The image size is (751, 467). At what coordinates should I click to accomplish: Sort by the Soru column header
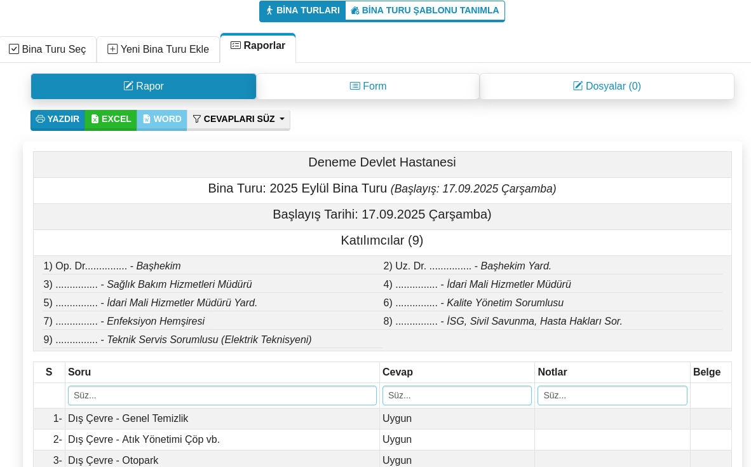click(x=79, y=372)
